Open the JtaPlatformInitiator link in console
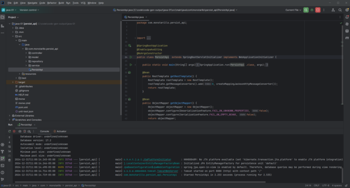This screenshot has height=188, width=350. 157,159
